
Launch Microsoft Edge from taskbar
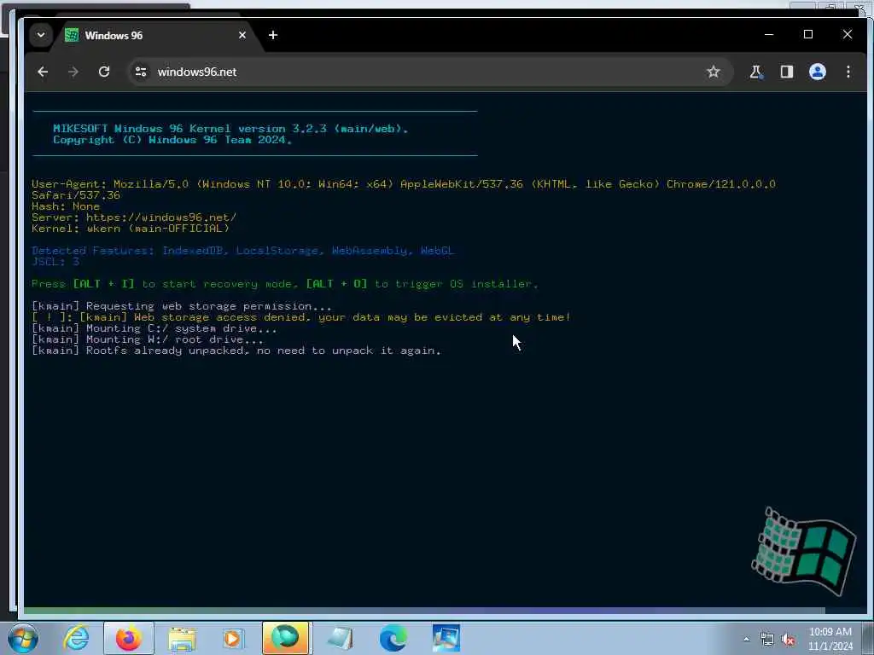tap(393, 638)
